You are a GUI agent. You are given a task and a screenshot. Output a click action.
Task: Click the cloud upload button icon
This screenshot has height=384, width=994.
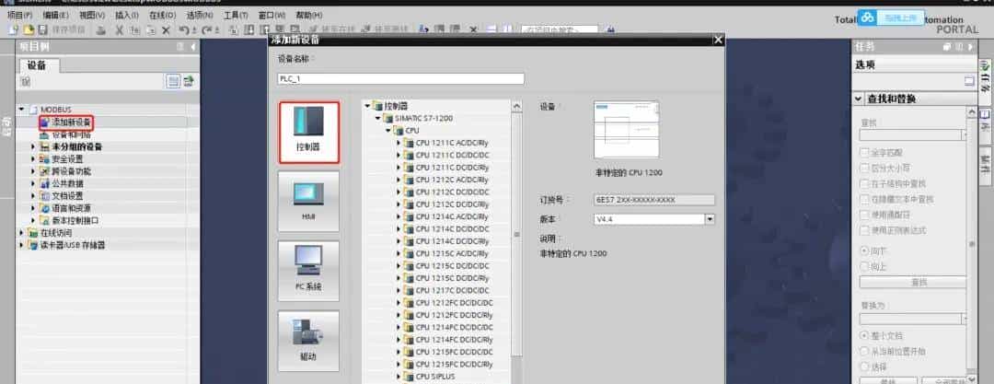pos(868,18)
